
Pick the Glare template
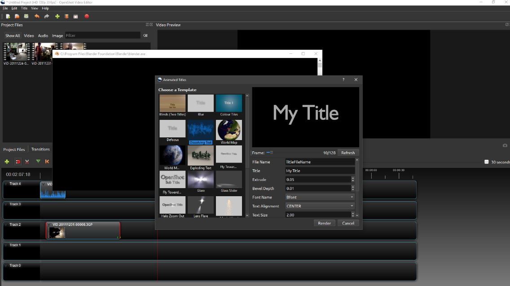(201, 181)
